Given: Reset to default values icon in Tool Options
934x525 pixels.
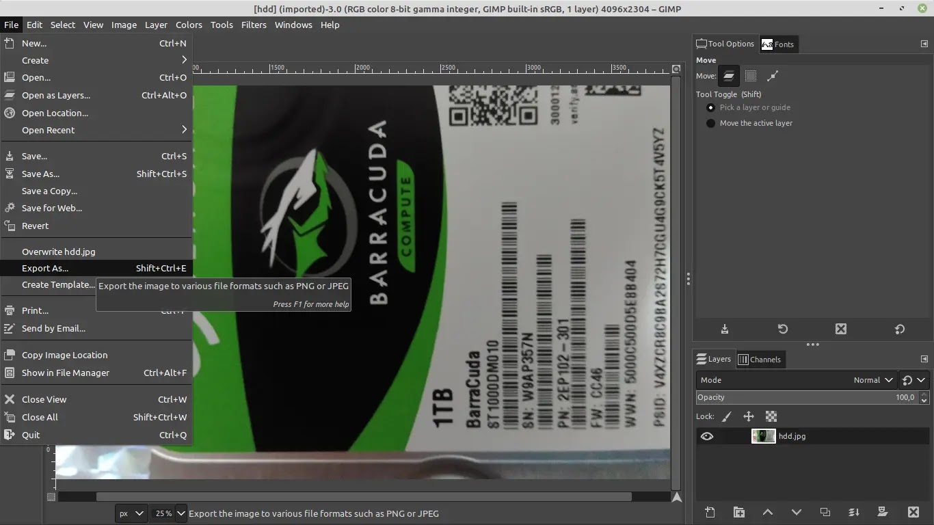Looking at the screenshot, I should tap(900, 329).
